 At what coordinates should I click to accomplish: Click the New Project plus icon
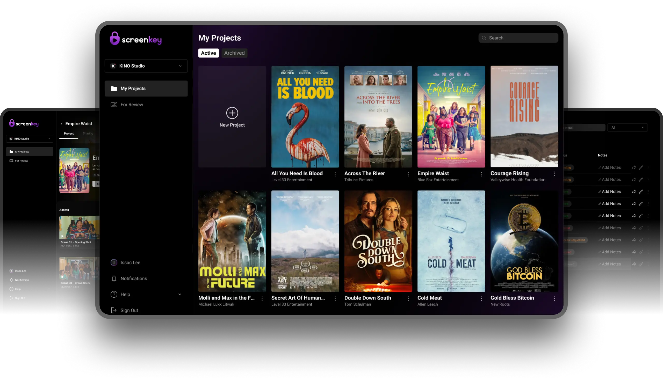232,113
